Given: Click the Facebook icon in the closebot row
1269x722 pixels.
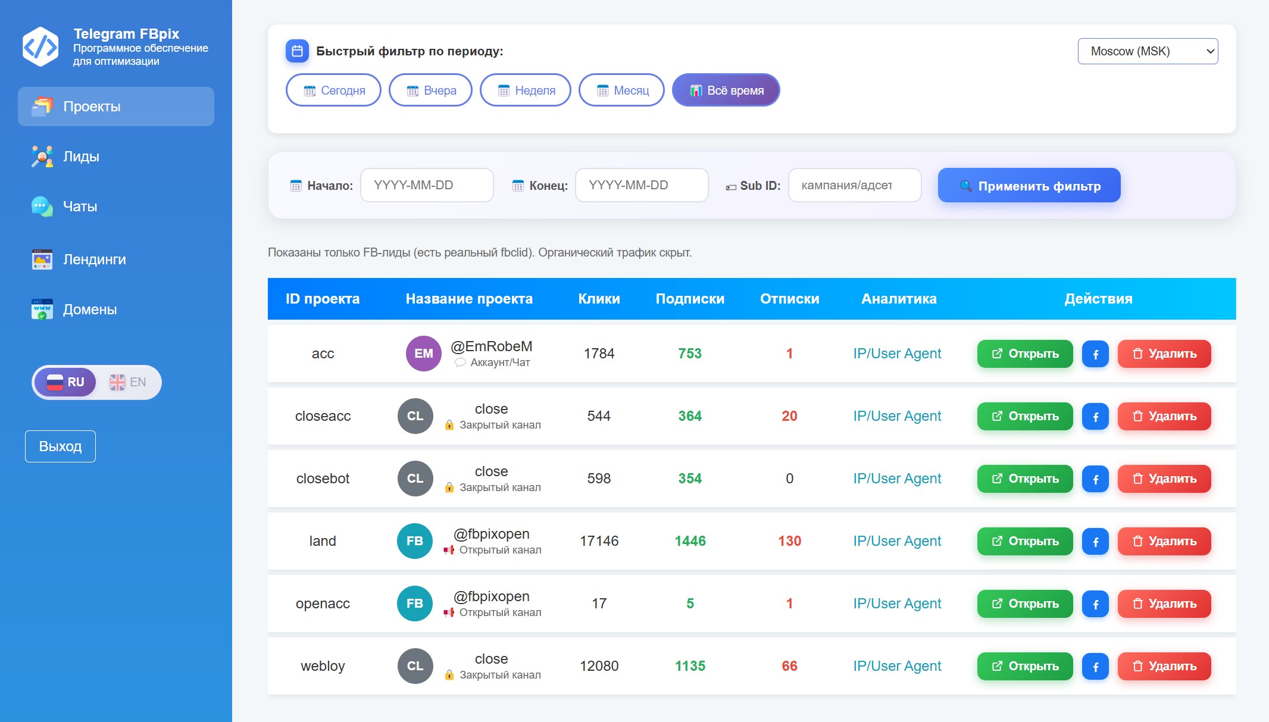Looking at the screenshot, I should [x=1095, y=479].
